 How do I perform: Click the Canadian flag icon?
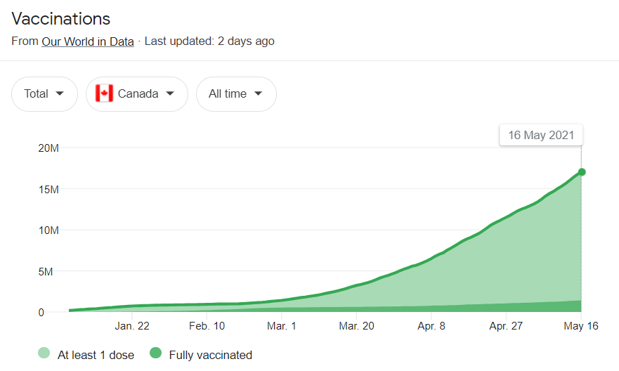pyautogui.click(x=104, y=93)
